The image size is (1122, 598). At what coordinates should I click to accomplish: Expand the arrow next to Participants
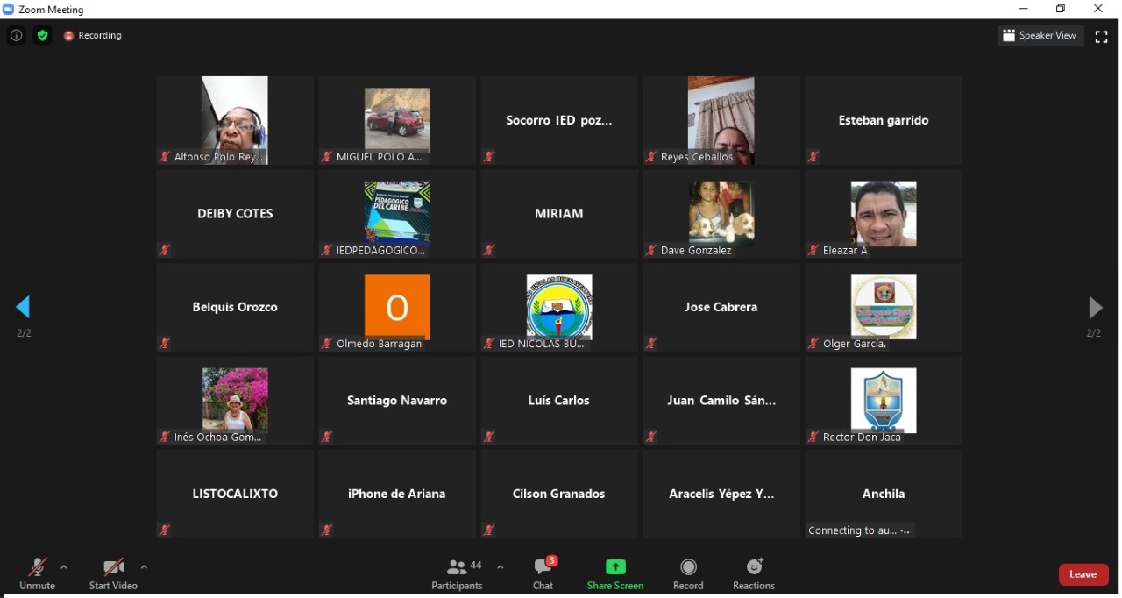click(501, 567)
